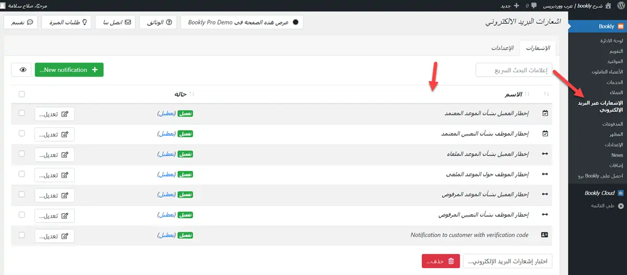This screenshot has width=627, height=275.
Task: Open المظهر appearance page
Action: (617, 135)
